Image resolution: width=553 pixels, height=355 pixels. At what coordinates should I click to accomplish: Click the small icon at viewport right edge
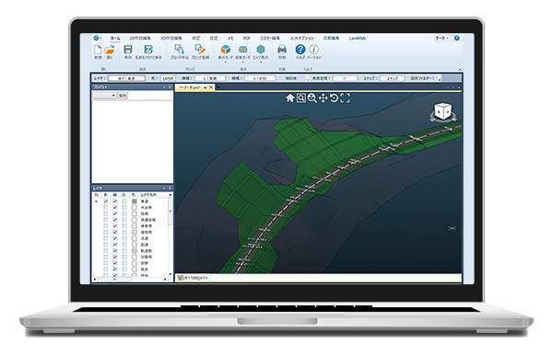452,228
